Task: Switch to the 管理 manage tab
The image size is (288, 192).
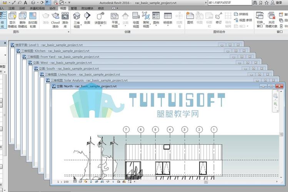Action: [x=74, y=8]
